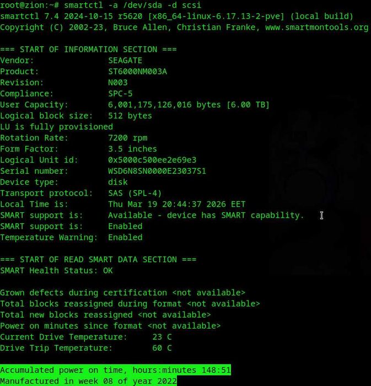Select the smartctl 7.4 version line
This screenshot has width=371, height=386.
[176, 16]
